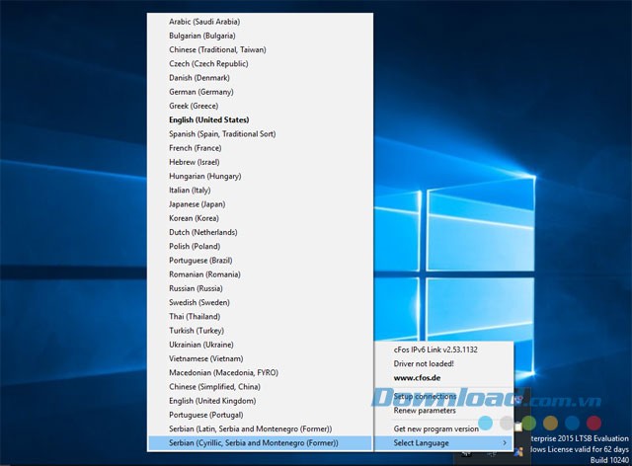Image resolution: width=632 pixels, height=466 pixels.
Task: Click Renew parameters in context menu
Action: (424, 410)
